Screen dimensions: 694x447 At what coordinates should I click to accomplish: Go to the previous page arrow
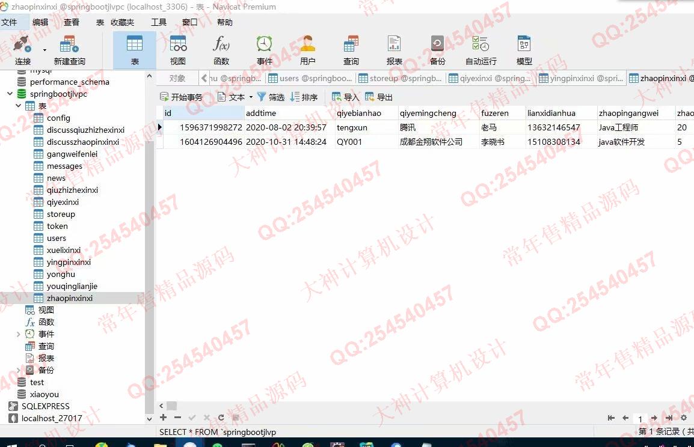625,418
